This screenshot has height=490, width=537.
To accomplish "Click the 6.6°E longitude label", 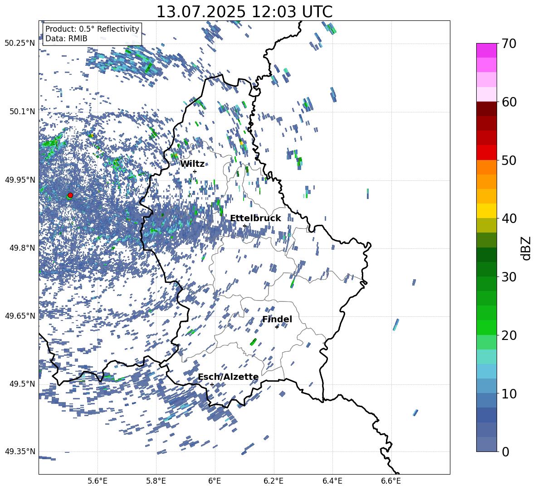I will (391, 481).
